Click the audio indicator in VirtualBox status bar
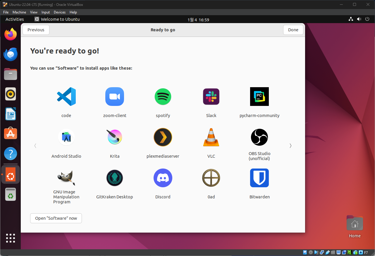 (316, 252)
